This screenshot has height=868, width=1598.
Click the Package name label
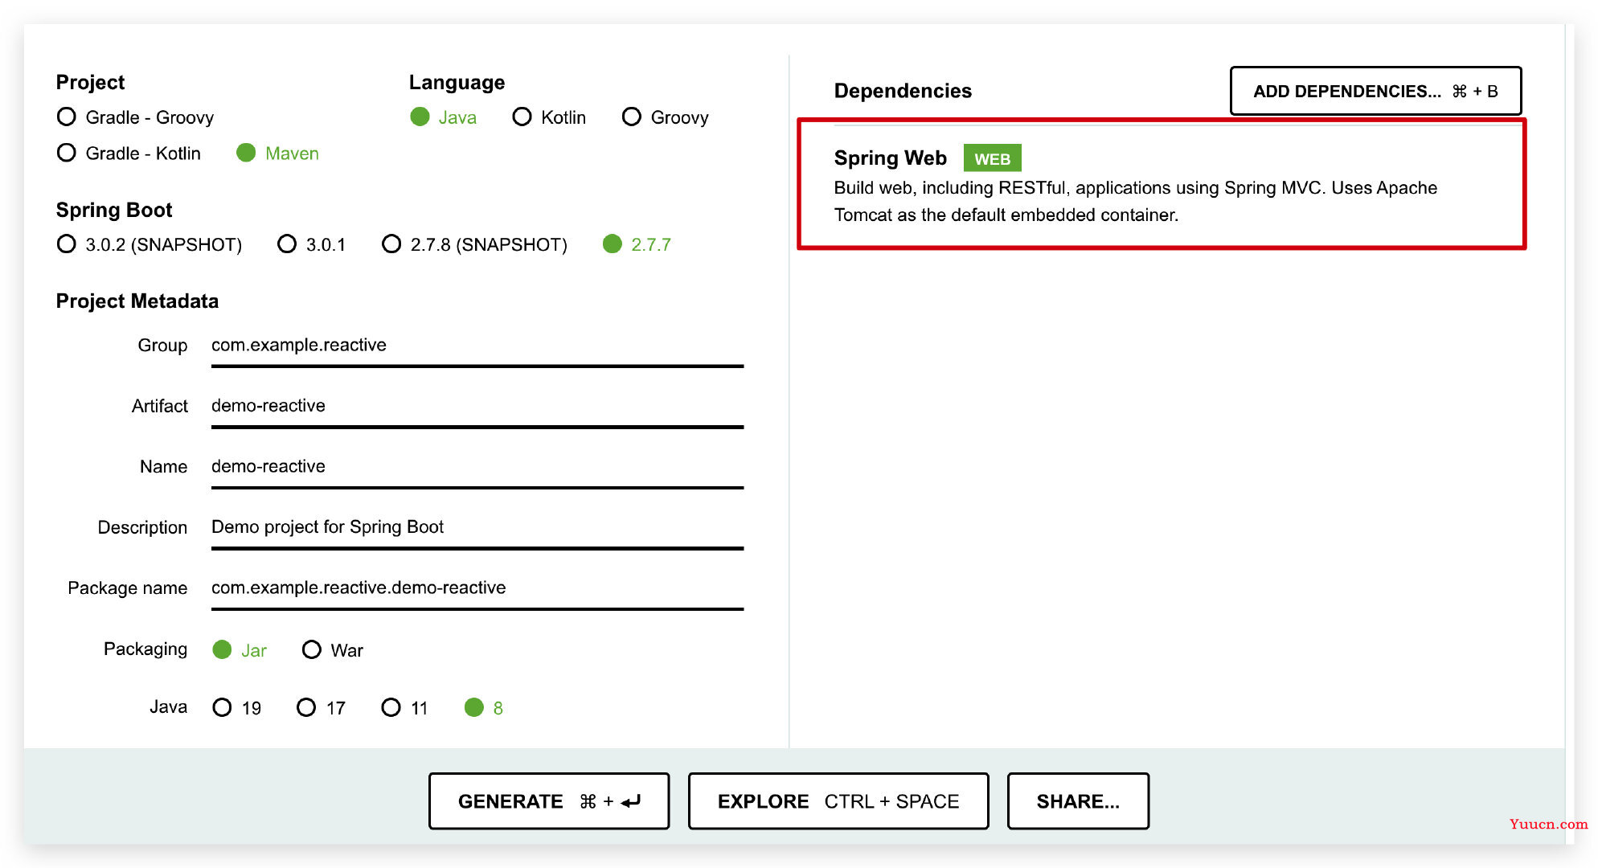[x=128, y=588]
